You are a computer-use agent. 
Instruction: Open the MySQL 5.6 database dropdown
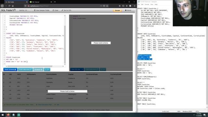(x=24, y=10)
